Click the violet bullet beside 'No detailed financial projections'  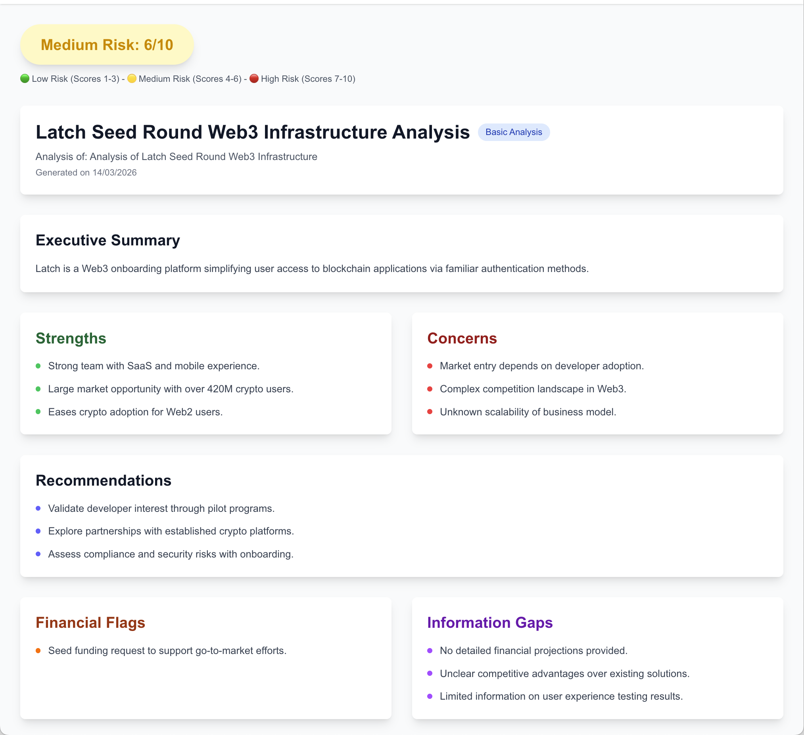pos(430,650)
